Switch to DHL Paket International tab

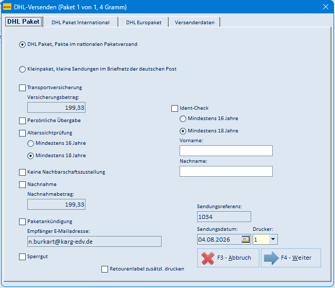tap(81, 23)
